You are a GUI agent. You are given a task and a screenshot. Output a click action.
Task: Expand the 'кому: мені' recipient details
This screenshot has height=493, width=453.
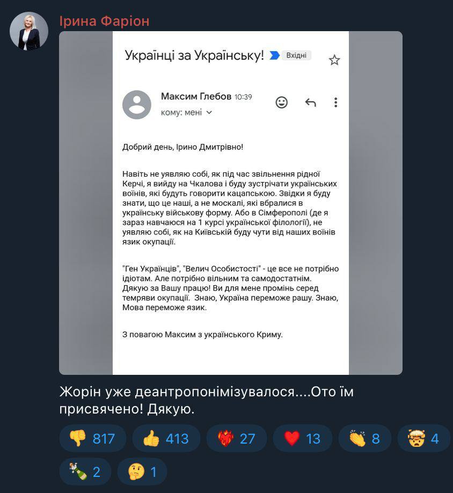coord(187,113)
